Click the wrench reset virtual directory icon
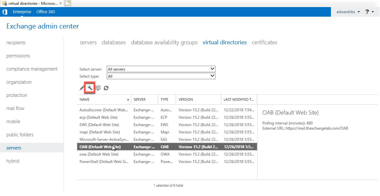Screen dimensions: 380x196 point(90,88)
